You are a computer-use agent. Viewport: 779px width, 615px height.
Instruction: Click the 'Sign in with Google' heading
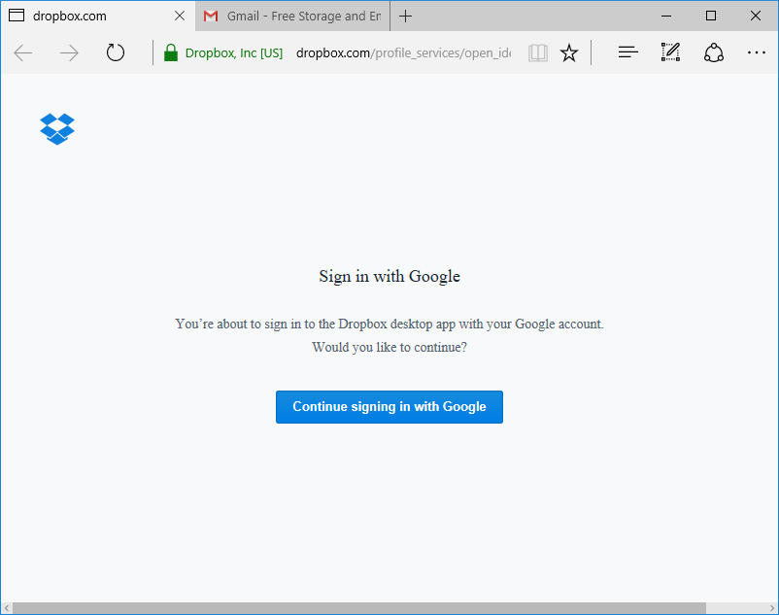[x=389, y=276]
